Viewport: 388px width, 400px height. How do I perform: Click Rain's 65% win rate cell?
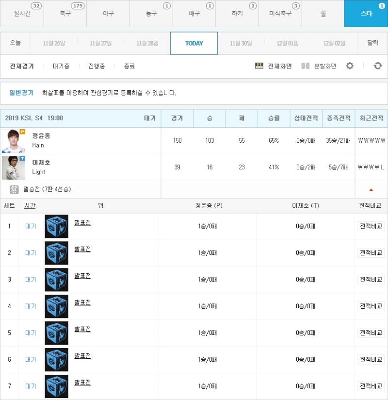[274, 141]
